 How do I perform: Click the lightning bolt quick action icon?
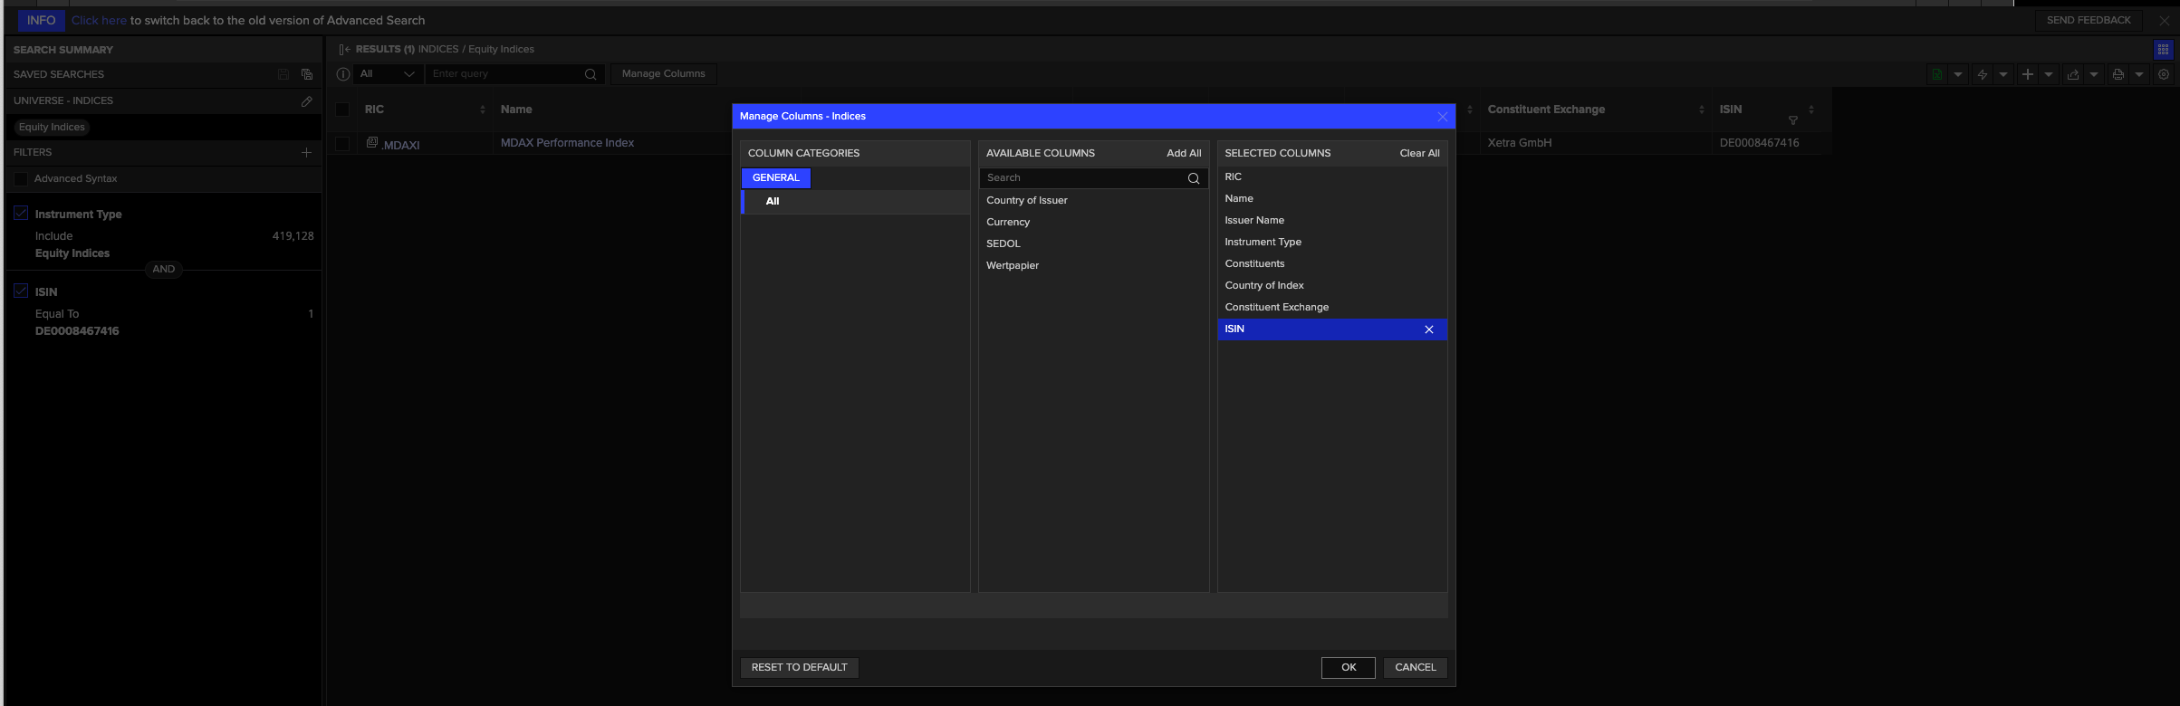(1982, 74)
